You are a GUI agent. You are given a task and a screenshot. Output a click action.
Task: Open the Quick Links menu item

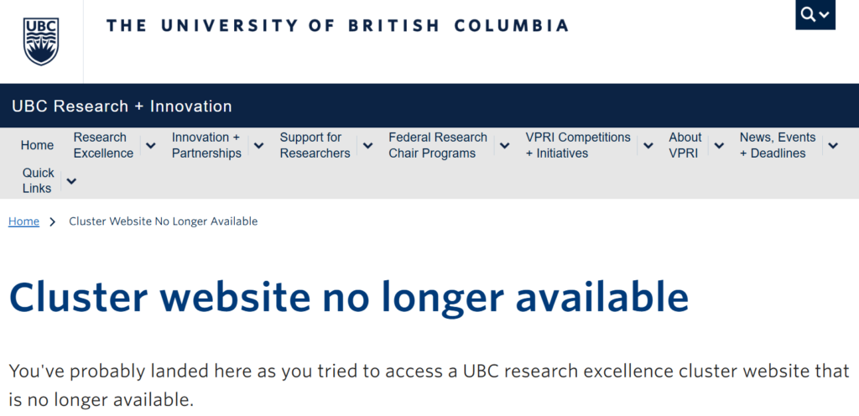38,180
